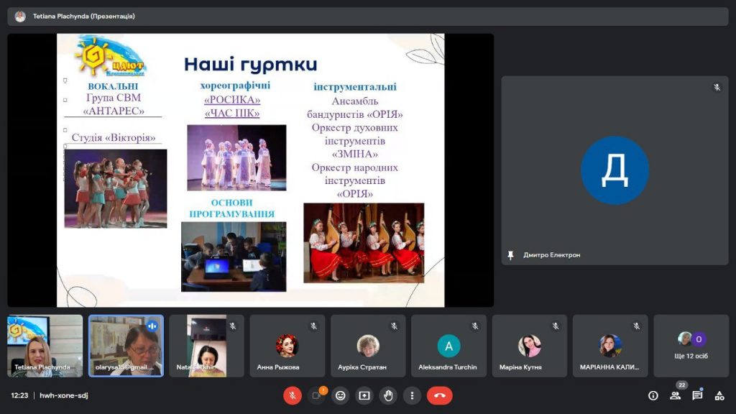Turn on the camera
Screen dimensions: 736x414
316,395
